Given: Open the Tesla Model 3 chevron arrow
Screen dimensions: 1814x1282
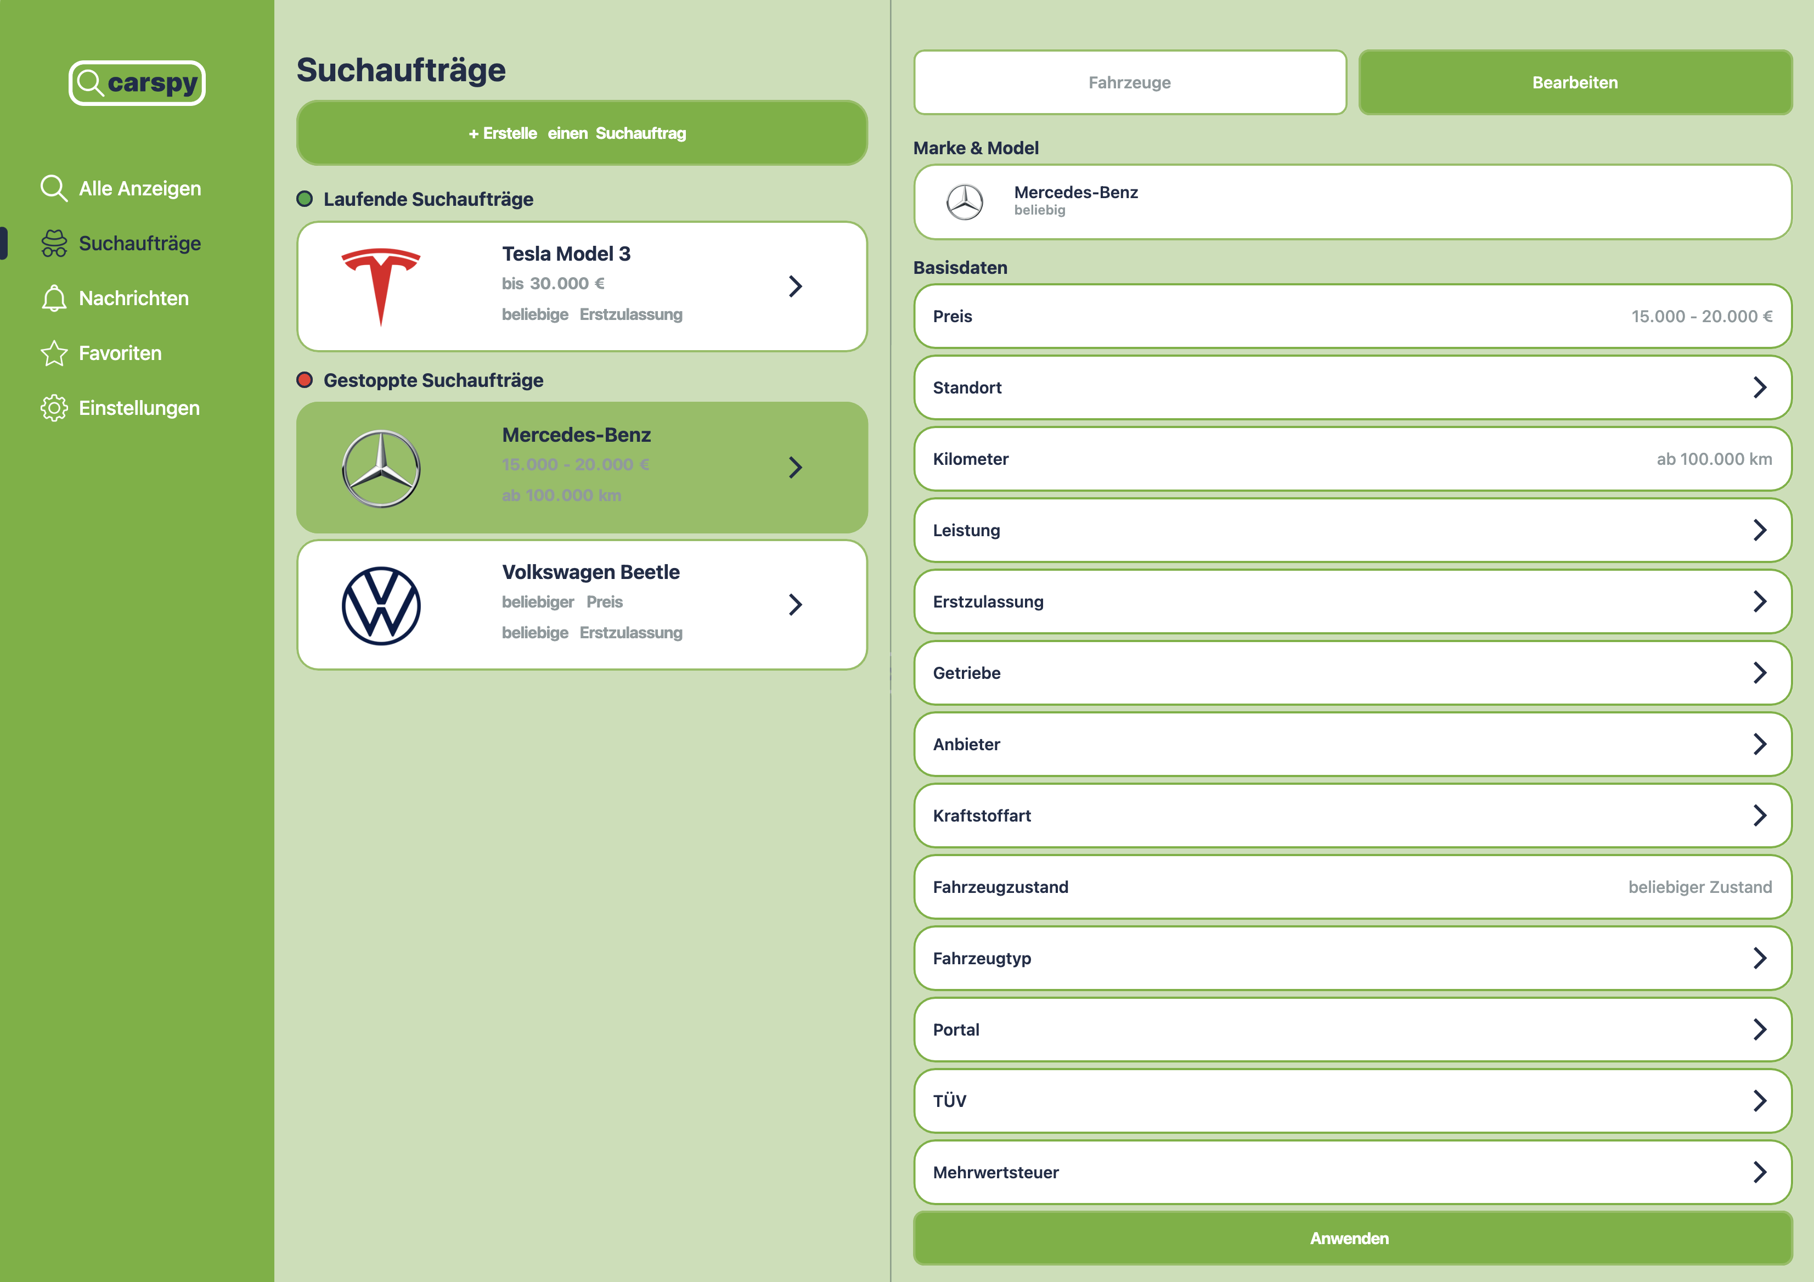Looking at the screenshot, I should 795,286.
